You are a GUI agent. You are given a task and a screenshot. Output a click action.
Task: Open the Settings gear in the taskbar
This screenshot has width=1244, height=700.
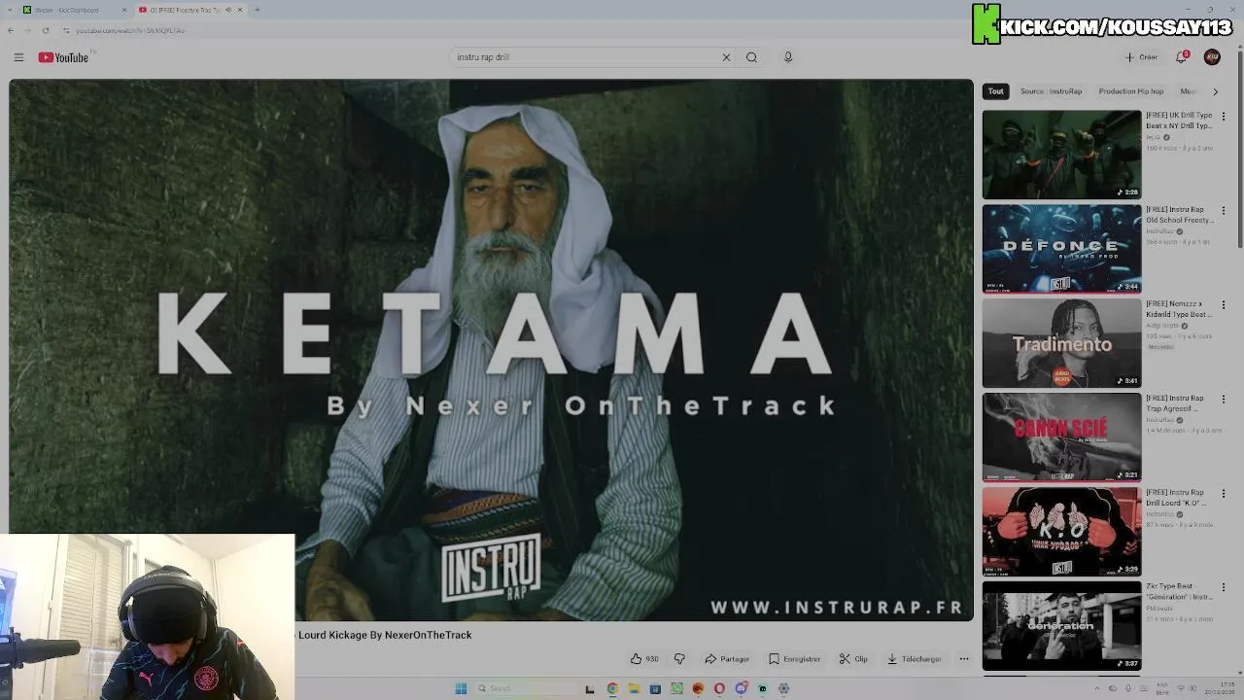tap(783, 688)
